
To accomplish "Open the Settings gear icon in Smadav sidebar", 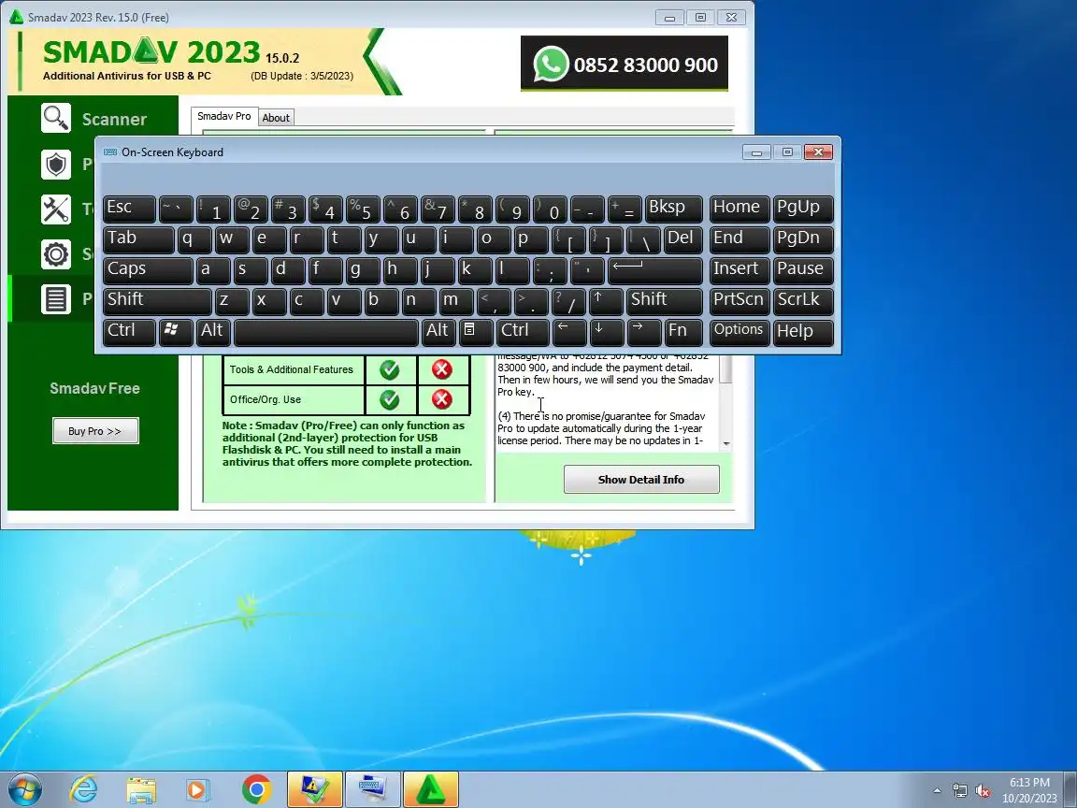I will 56,254.
